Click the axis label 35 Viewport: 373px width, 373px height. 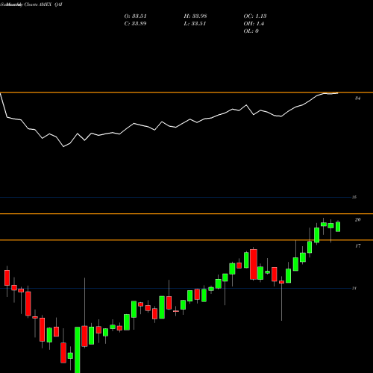(x=354, y=197)
